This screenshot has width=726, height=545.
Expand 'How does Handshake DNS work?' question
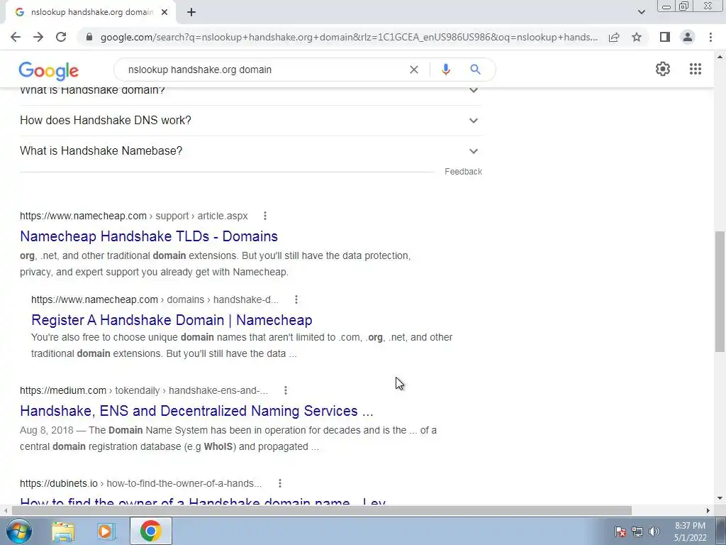point(250,121)
